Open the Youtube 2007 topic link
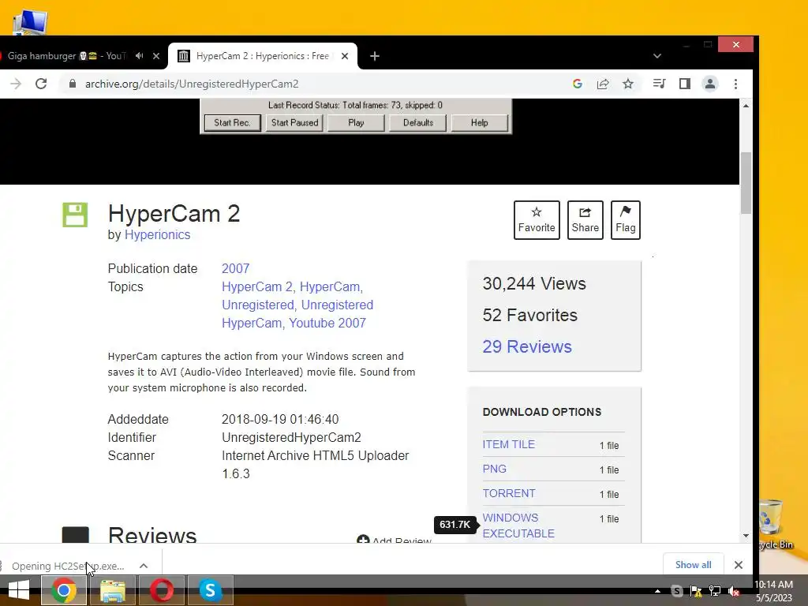The image size is (808, 606). pos(327,323)
